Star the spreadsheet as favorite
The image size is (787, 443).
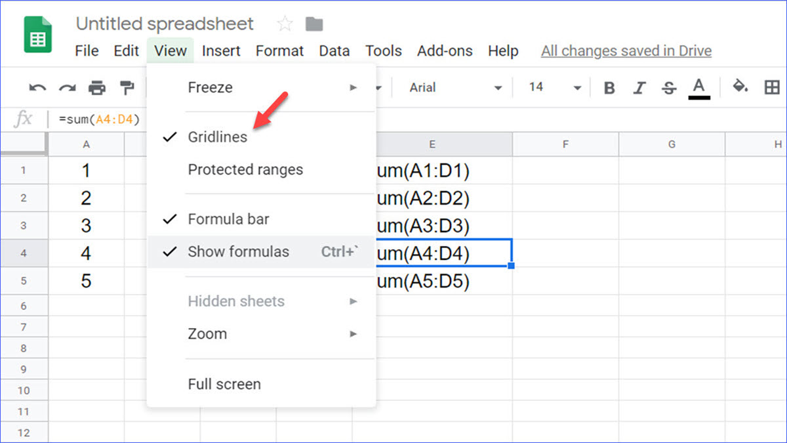tap(284, 24)
